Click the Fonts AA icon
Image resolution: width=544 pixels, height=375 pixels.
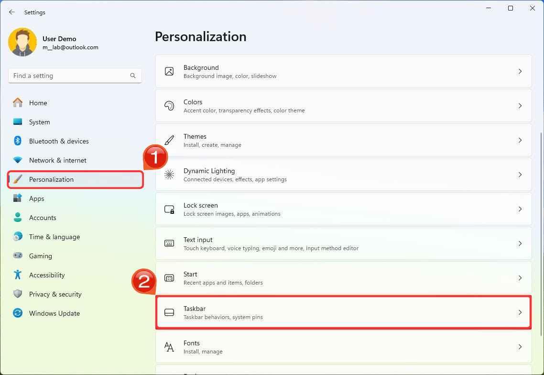pos(169,346)
